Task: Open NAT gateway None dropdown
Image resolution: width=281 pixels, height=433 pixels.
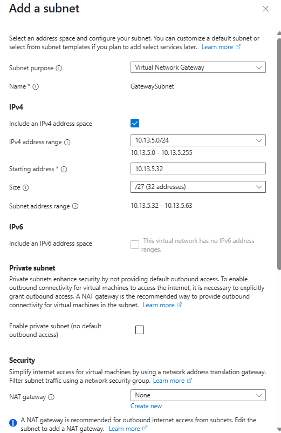Action: point(198,395)
